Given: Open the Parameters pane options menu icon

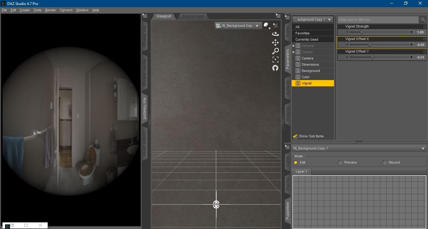Looking at the screenshot, I should click(287, 17).
